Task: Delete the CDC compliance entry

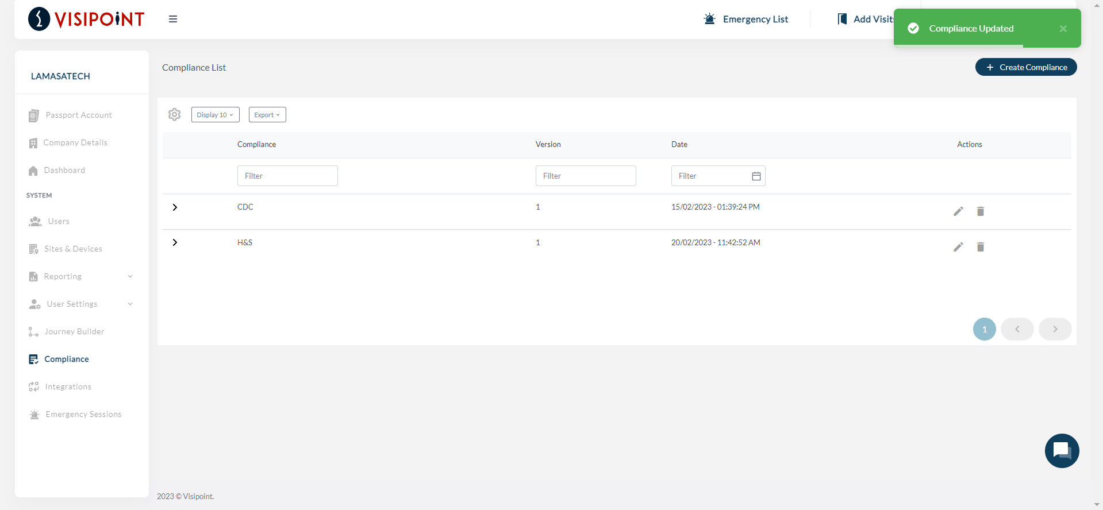Action: tap(981, 211)
